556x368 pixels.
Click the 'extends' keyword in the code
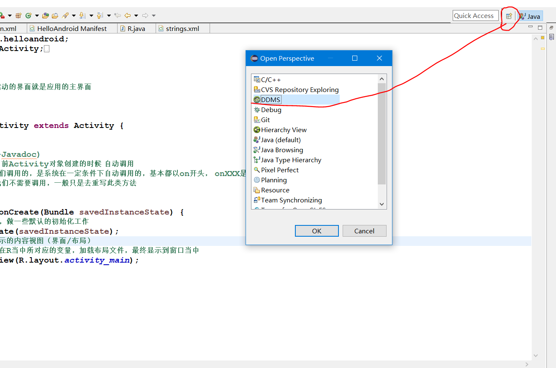51,125
